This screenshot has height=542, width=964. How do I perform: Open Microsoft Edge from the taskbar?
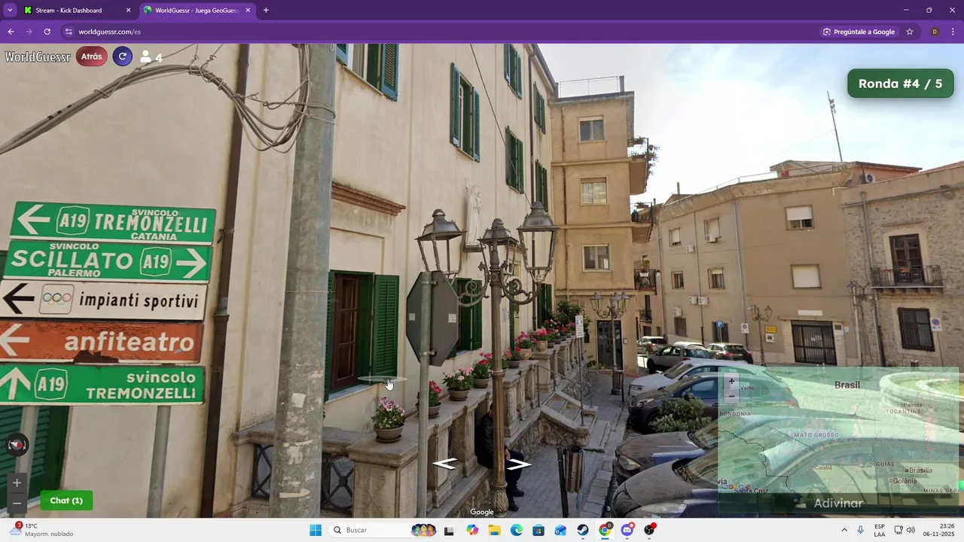517,530
